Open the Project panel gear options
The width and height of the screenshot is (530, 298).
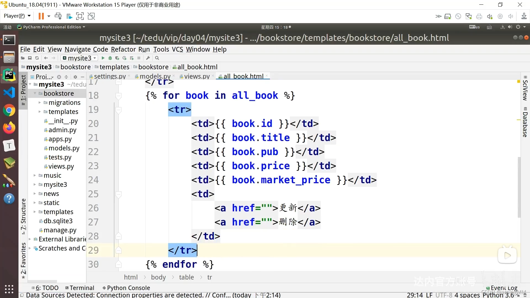(75, 77)
